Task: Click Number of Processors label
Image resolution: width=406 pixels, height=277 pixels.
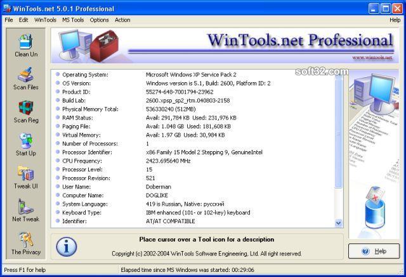Action: pyautogui.click(x=90, y=144)
